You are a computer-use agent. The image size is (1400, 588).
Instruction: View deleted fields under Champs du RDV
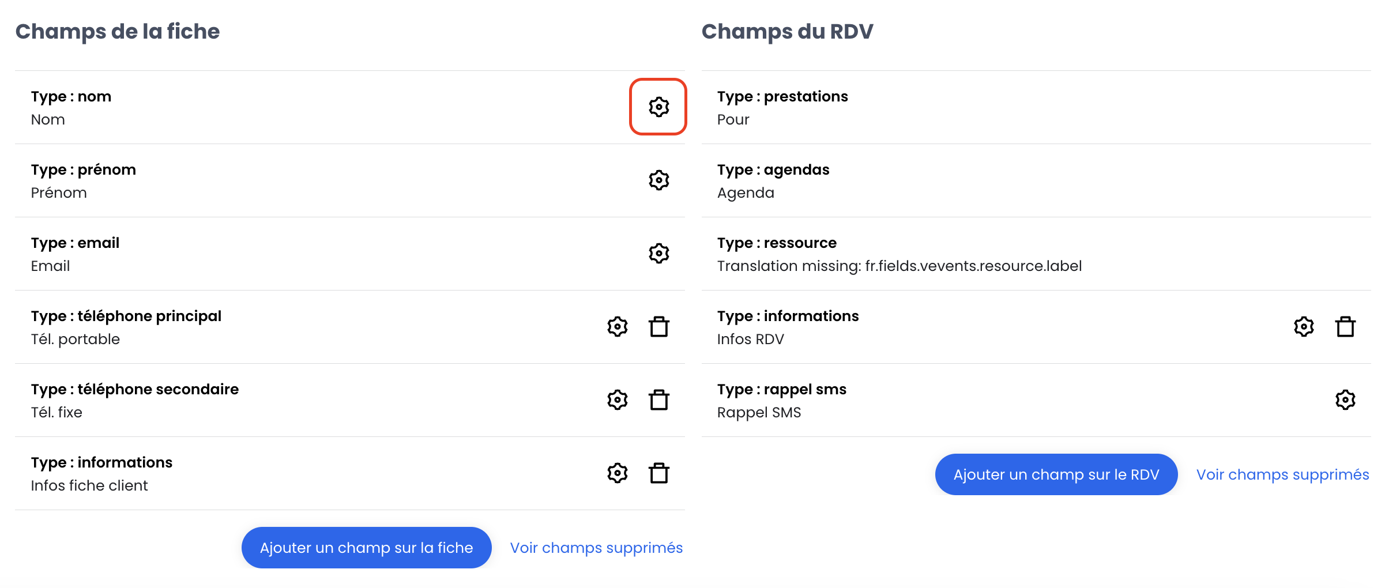pyautogui.click(x=1282, y=474)
